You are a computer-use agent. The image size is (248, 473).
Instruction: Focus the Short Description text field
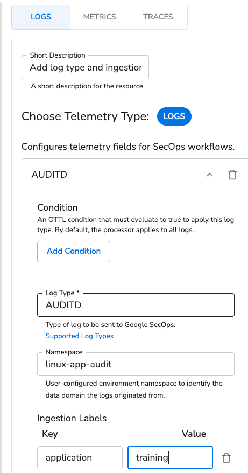point(85,67)
